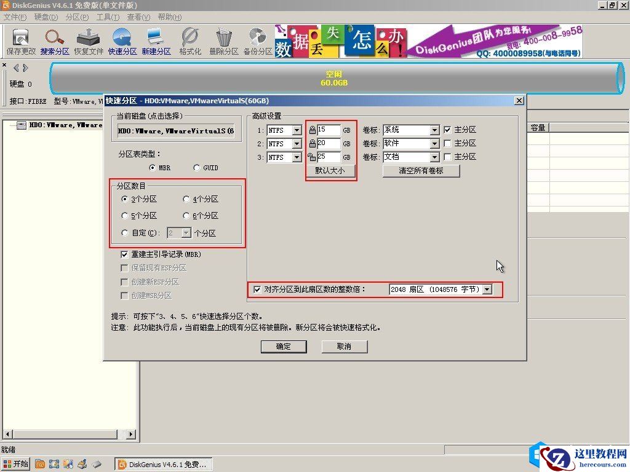
Task: Go to next disk with right arrow
Action: pos(25,68)
